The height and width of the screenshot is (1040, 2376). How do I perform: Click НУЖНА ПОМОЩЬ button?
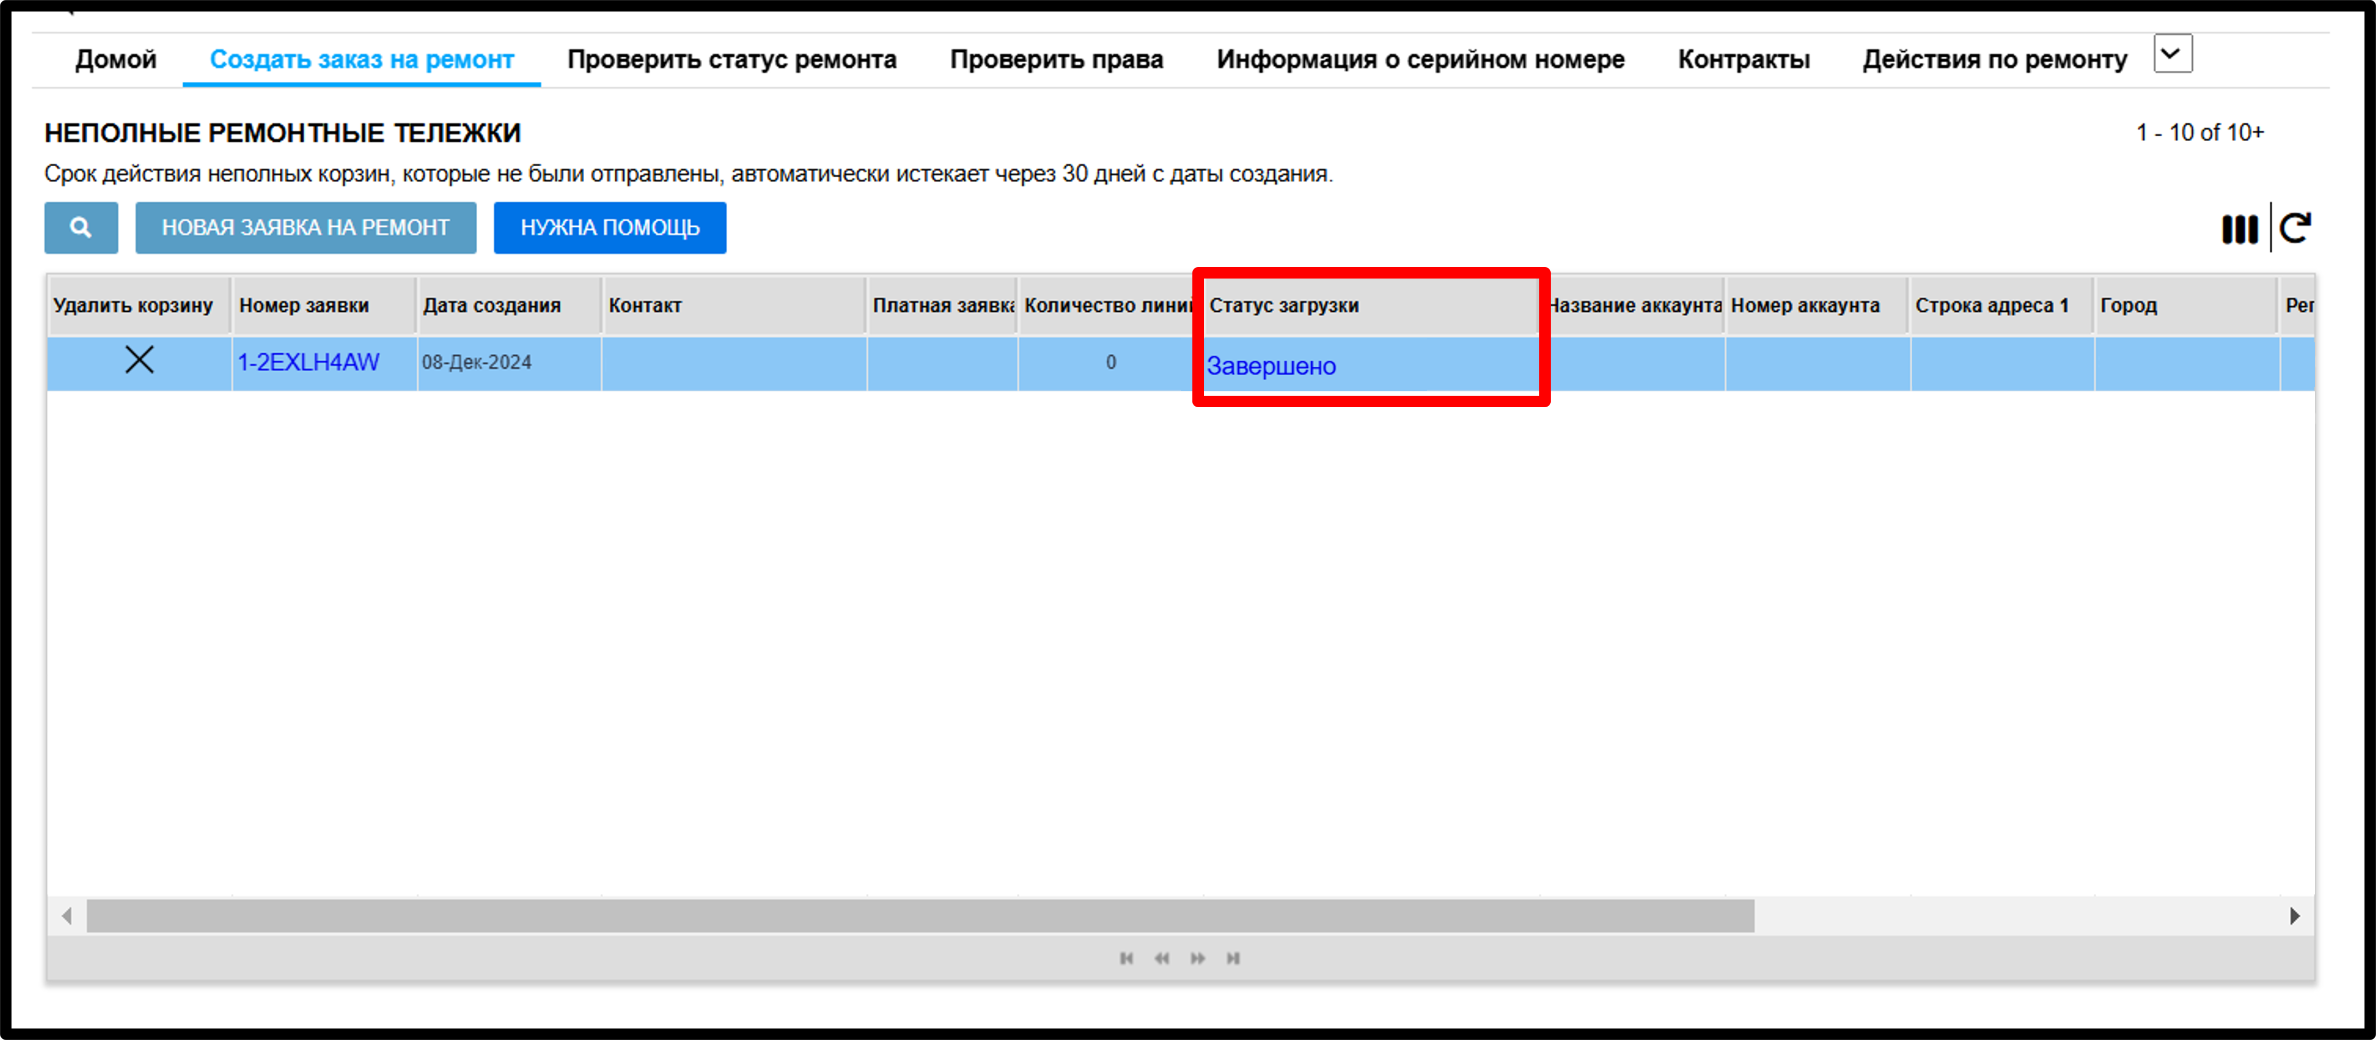(610, 228)
